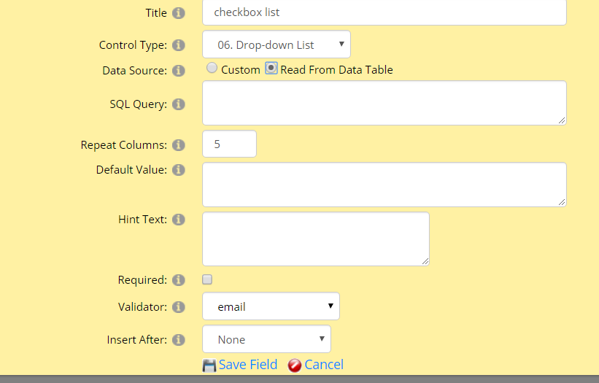Image resolution: width=599 pixels, height=383 pixels.
Task: Click the Data Source info icon
Action: click(179, 71)
